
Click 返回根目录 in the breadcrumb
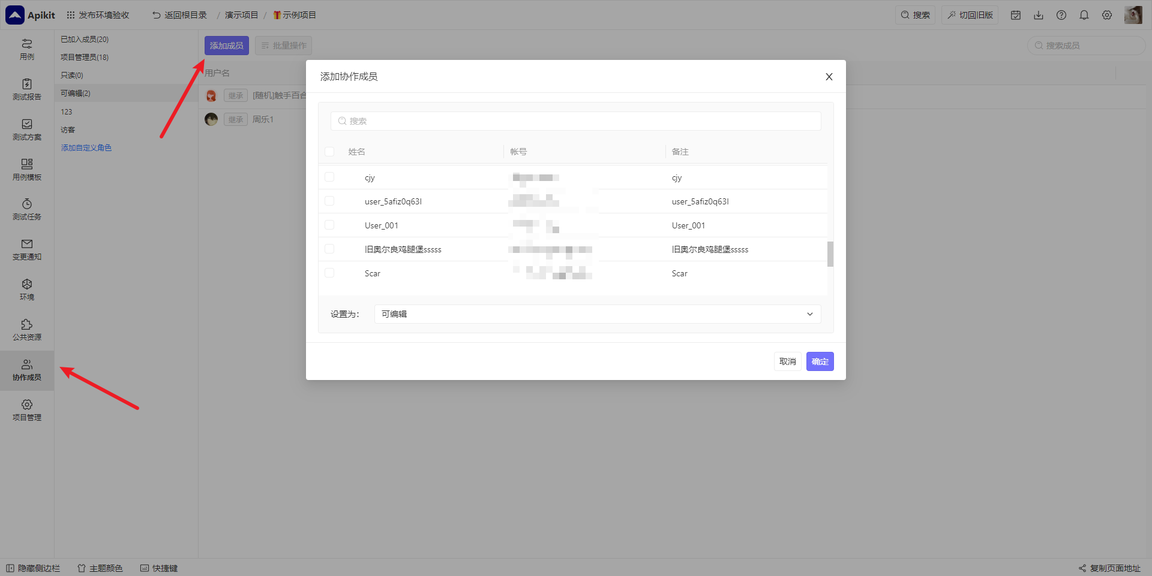tap(179, 15)
